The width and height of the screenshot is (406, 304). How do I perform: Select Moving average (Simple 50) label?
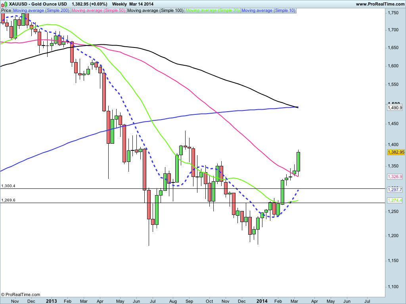[x=98, y=11]
